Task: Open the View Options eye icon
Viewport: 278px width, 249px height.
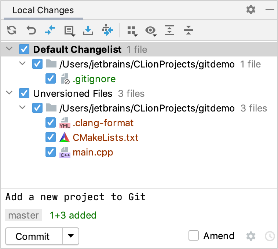Action: [151, 30]
